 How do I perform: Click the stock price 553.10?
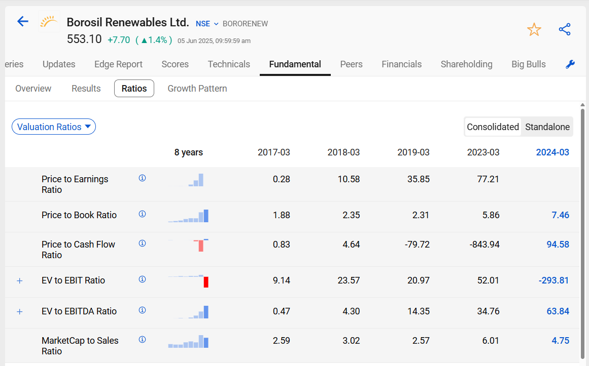click(x=84, y=39)
